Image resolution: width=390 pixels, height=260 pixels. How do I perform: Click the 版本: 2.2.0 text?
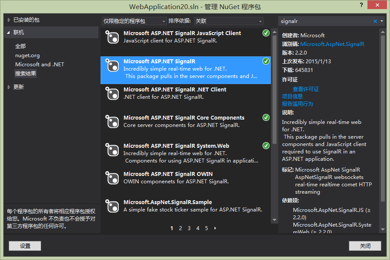(294, 53)
